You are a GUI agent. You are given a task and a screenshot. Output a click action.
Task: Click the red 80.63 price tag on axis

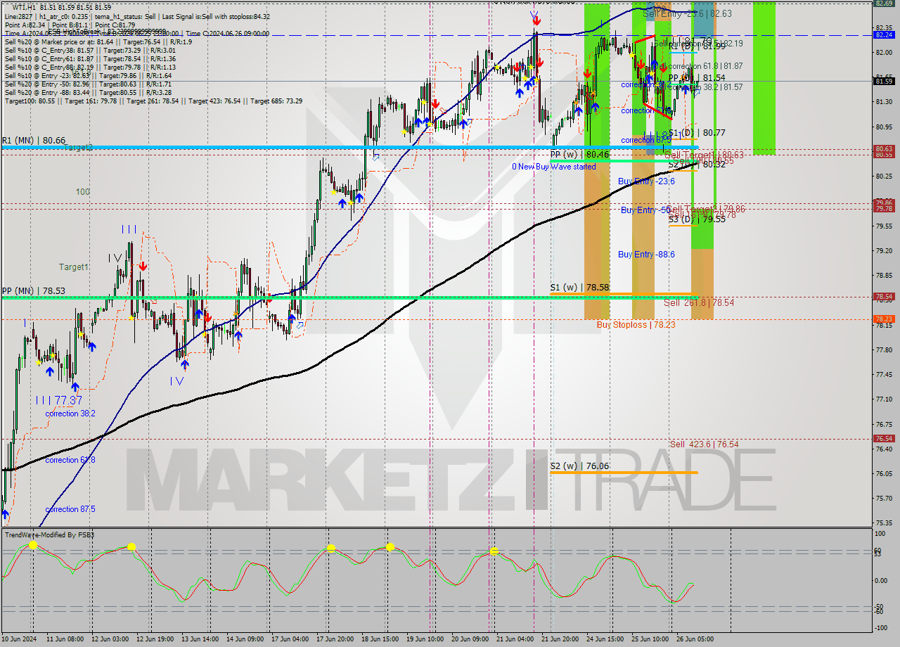(x=884, y=148)
